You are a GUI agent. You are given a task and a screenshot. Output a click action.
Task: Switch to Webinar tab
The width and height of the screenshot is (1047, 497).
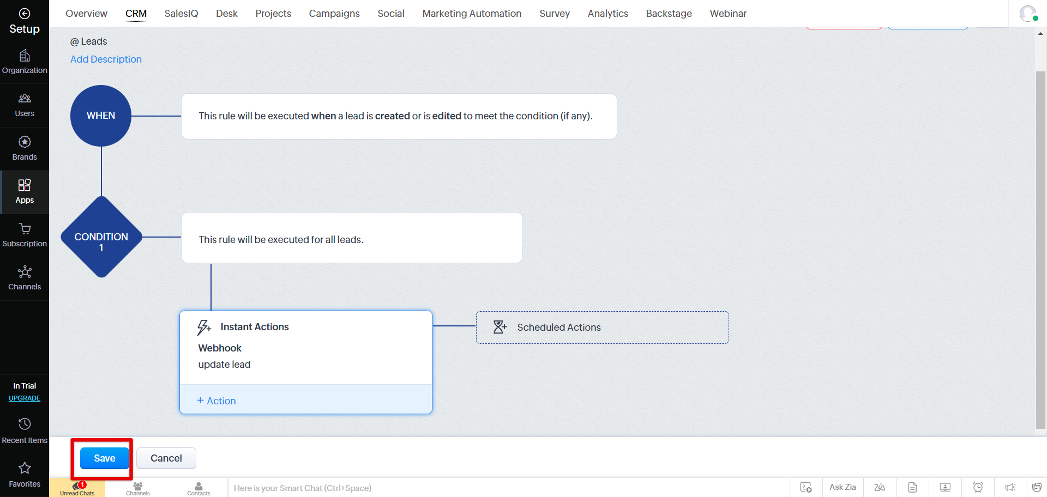pyautogui.click(x=728, y=14)
